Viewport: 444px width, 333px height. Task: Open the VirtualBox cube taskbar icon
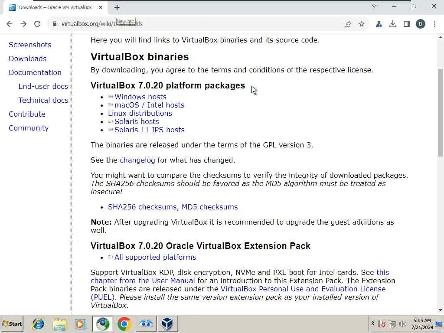pos(167,324)
